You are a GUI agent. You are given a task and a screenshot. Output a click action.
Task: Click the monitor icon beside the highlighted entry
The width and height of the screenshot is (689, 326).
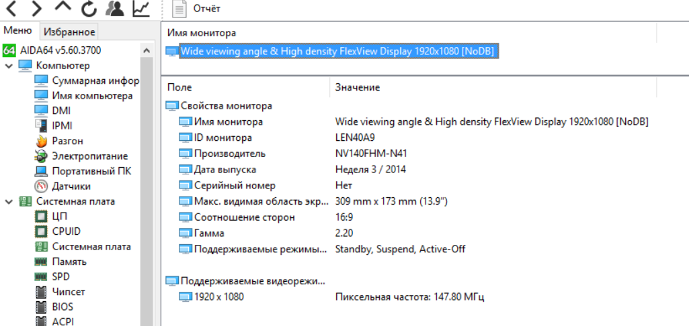tap(171, 52)
